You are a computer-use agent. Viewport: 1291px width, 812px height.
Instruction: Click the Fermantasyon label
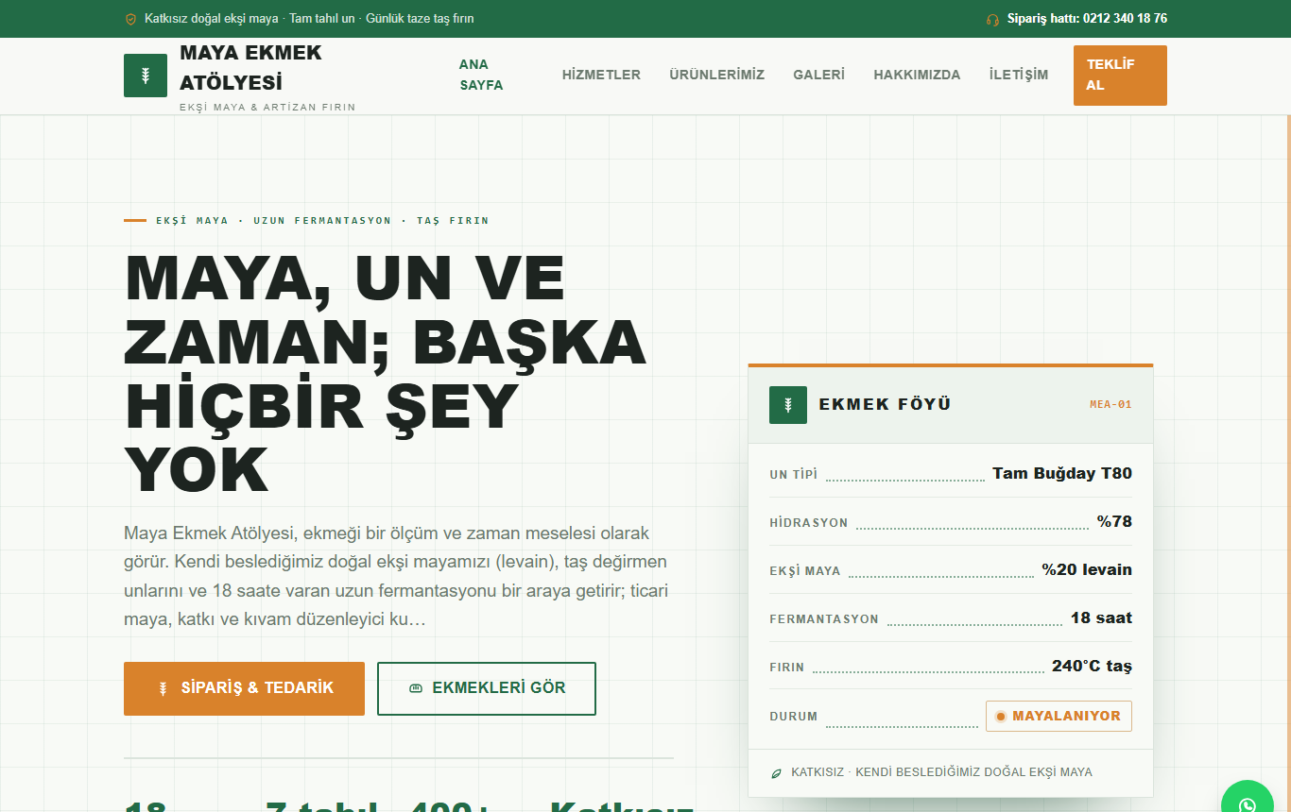coord(824,620)
